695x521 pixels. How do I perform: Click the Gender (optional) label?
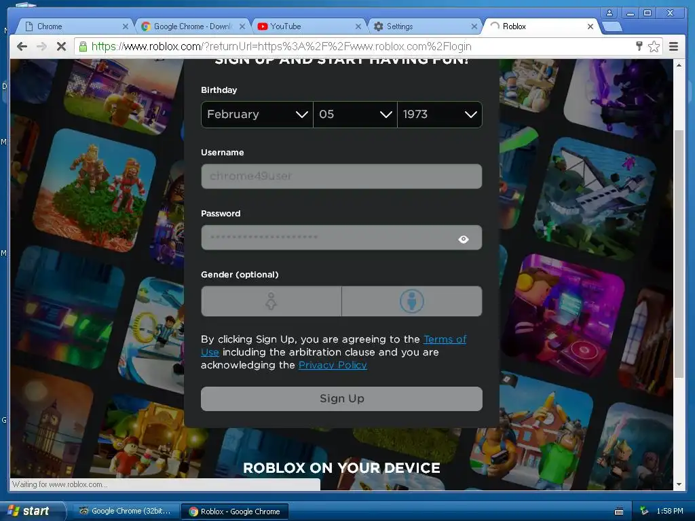click(x=240, y=275)
